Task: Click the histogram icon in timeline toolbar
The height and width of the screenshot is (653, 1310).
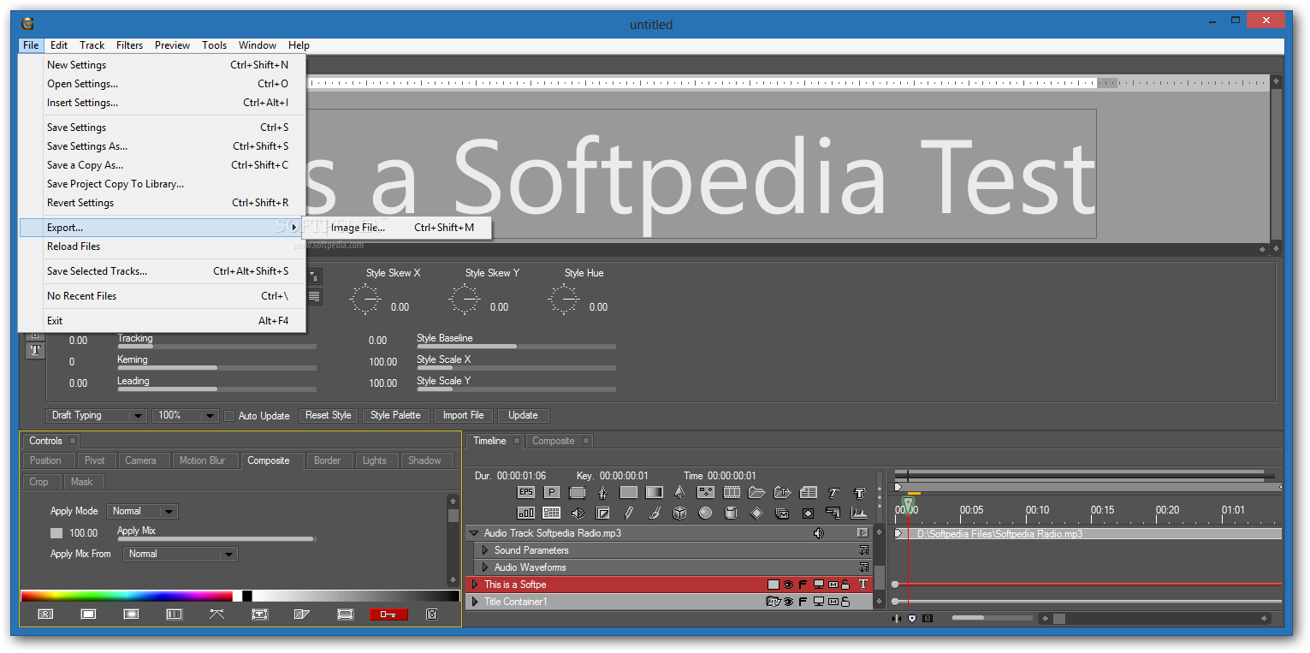Action: tap(859, 513)
